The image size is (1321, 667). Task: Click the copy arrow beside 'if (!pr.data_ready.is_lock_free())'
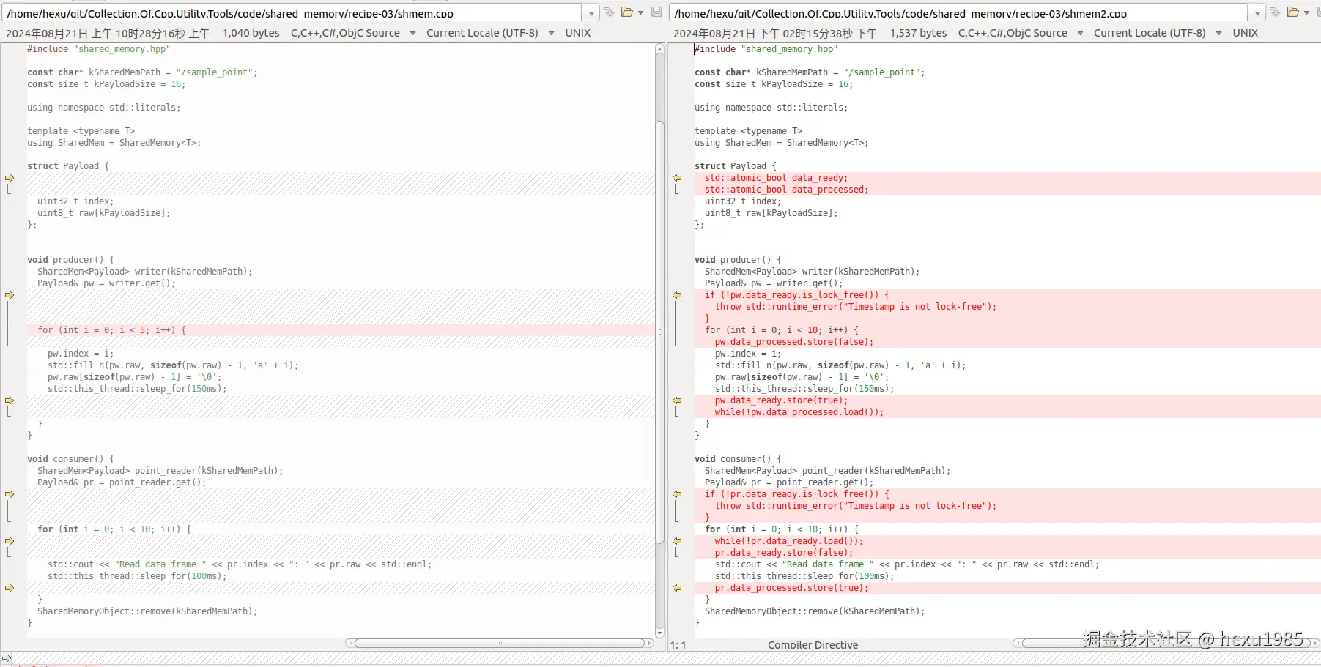tap(677, 494)
